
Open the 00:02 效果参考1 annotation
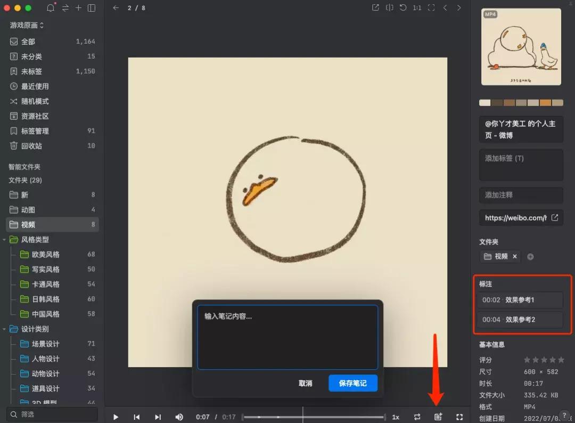point(521,299)
